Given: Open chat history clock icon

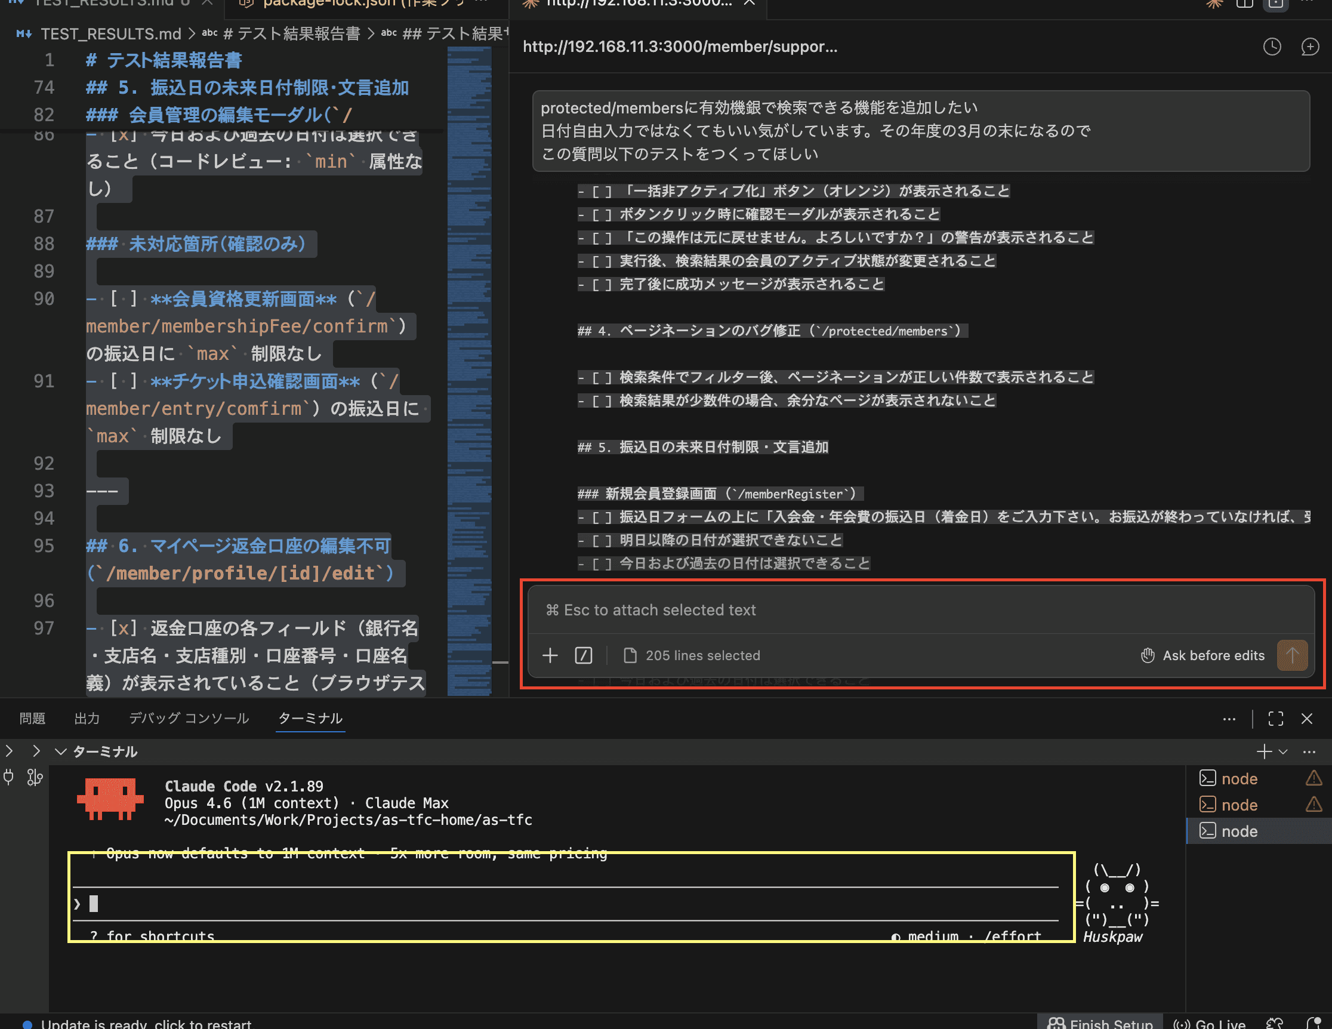Looking at the screenshot, I should tap(1272, 47).
